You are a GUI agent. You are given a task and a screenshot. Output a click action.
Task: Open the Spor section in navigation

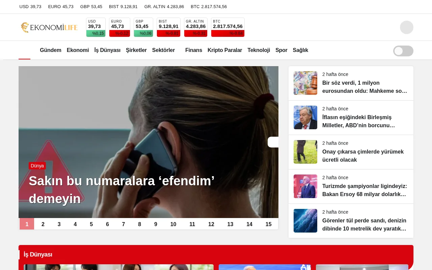click(x=281, y=50)
